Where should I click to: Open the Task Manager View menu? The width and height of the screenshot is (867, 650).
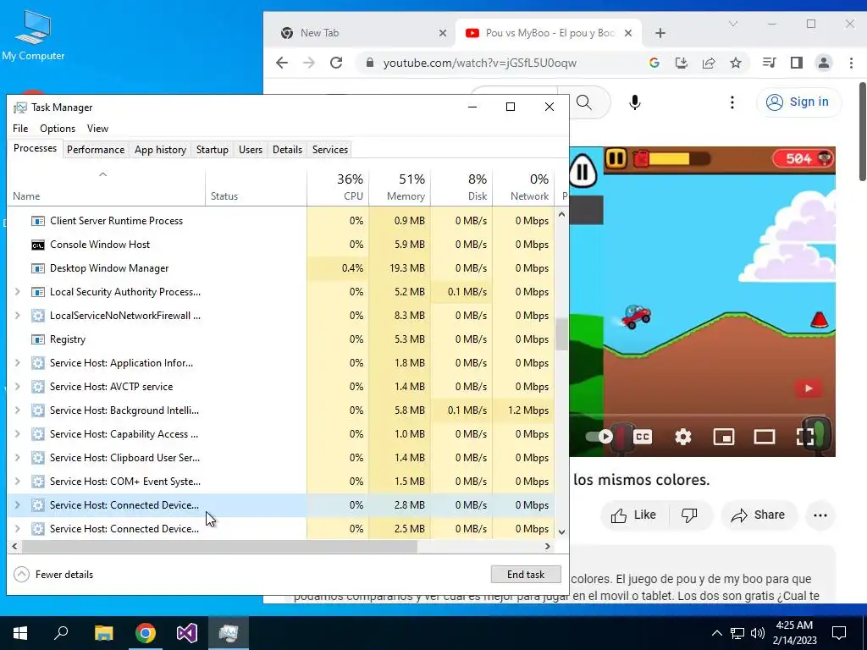coord(97,129)
